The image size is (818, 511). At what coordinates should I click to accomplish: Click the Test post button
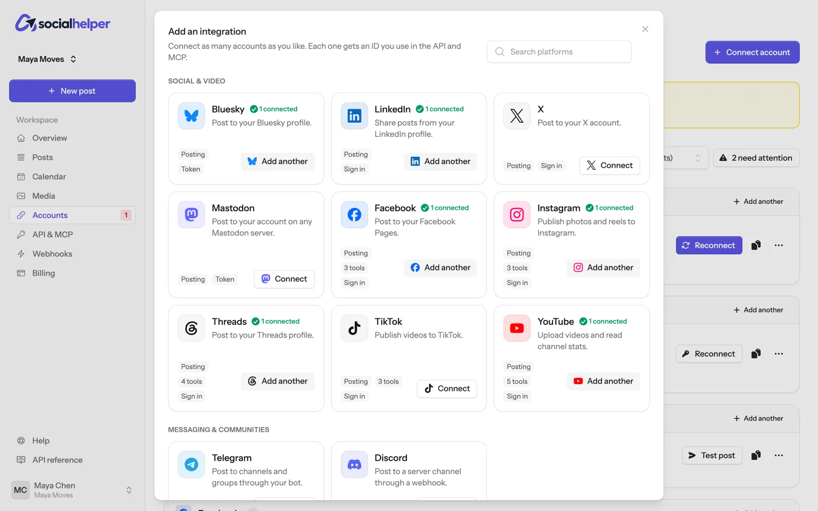click(712, 455)
